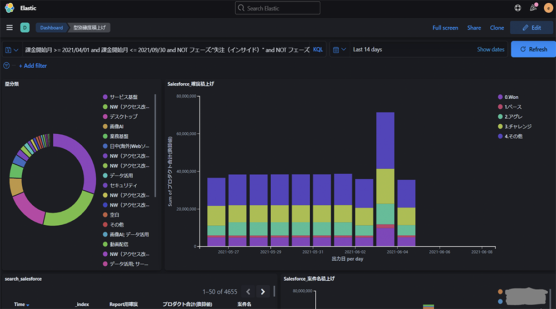Click the filter options icon
Screen dimensions: 556x309
click(x=6, y=65)
